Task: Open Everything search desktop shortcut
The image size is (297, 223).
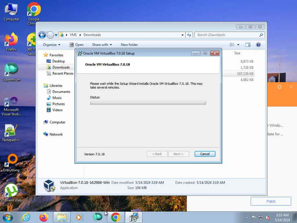Action: (11, 163)
